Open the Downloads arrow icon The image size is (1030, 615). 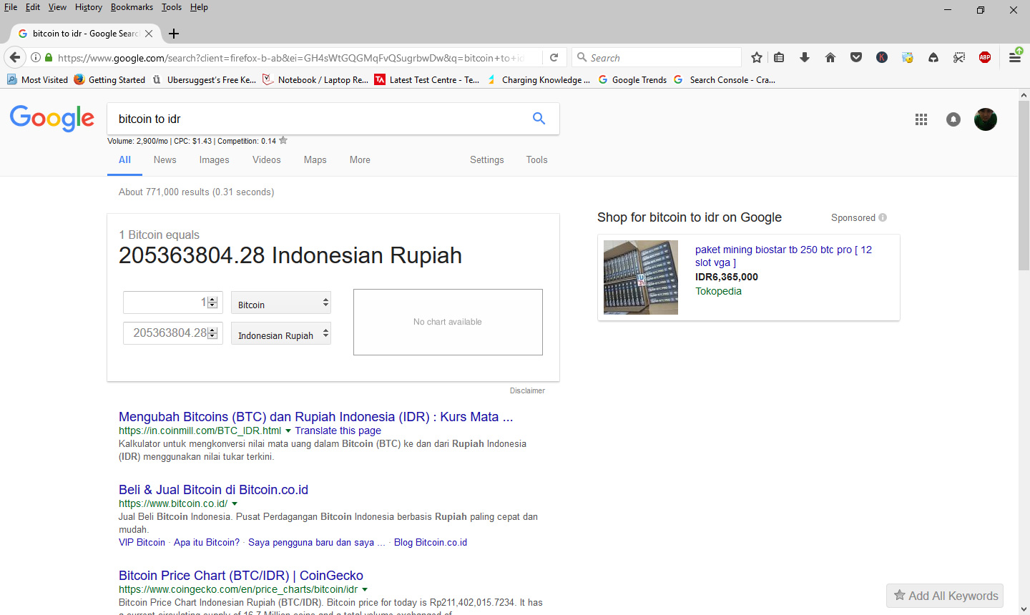[805, 57]
